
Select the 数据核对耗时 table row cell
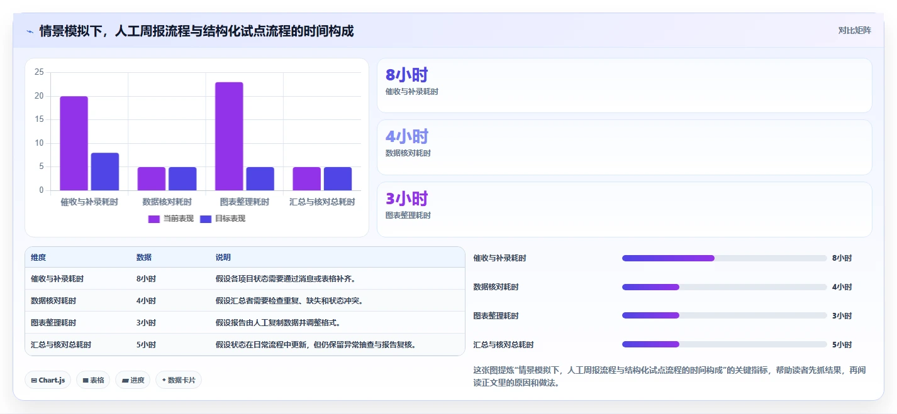[x=53, y=301]
